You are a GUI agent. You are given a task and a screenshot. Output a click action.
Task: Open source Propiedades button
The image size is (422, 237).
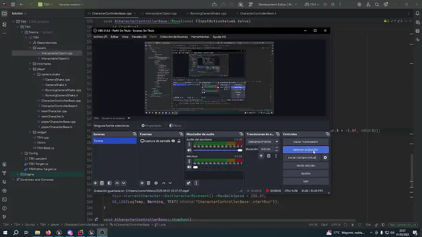(151, 126)
